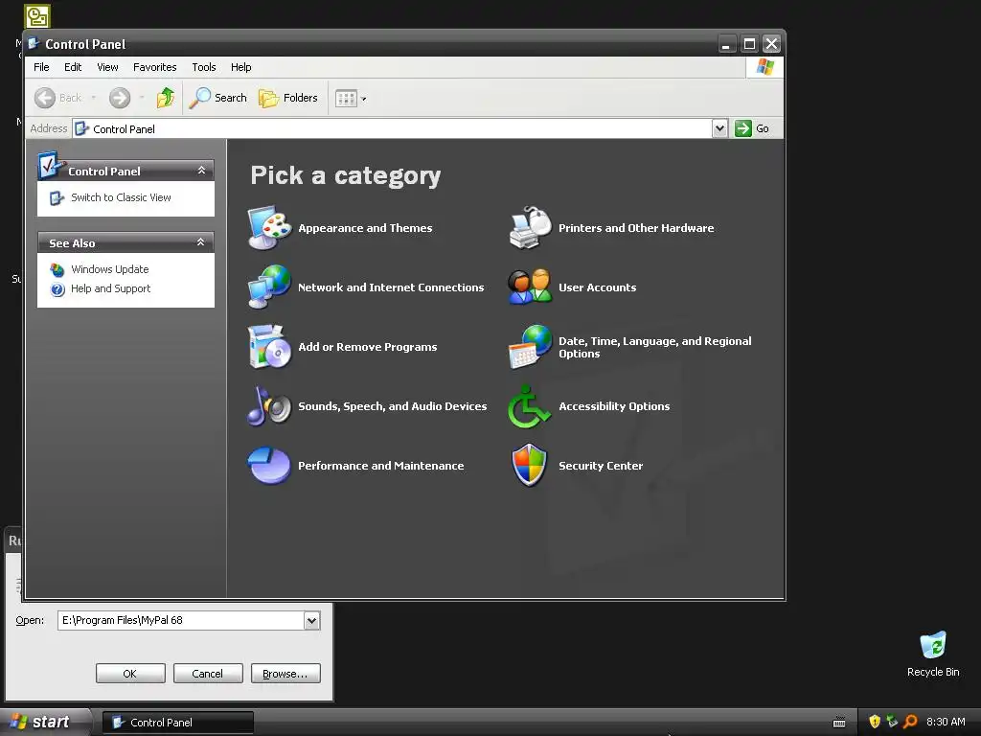Click the desktop icon above Control Panel window

point(37,15)
